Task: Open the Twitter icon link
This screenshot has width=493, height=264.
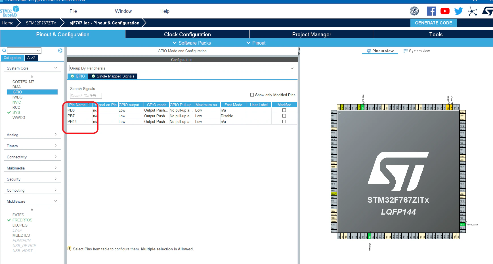Action: click(458, 11)
